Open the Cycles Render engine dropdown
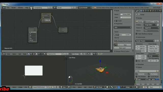Screen dimensions: 163x92 coord(85,8)
